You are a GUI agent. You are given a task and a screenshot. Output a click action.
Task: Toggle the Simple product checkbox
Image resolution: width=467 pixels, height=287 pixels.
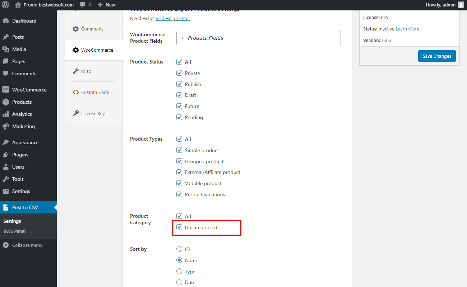click(x=179, y=150)
